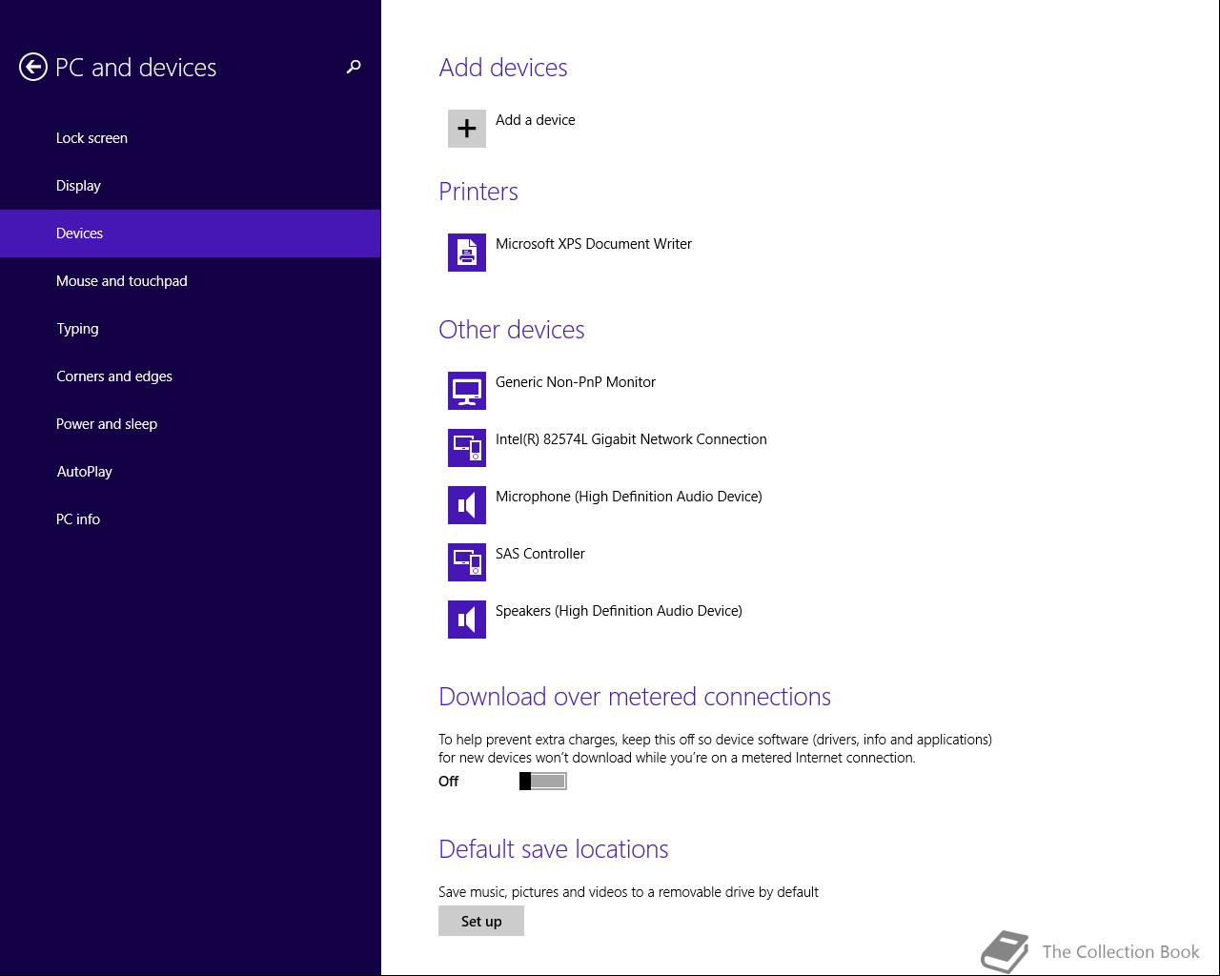Open the AutoPlay settings page
1220x976 pixels.
(x=84, y=472)
